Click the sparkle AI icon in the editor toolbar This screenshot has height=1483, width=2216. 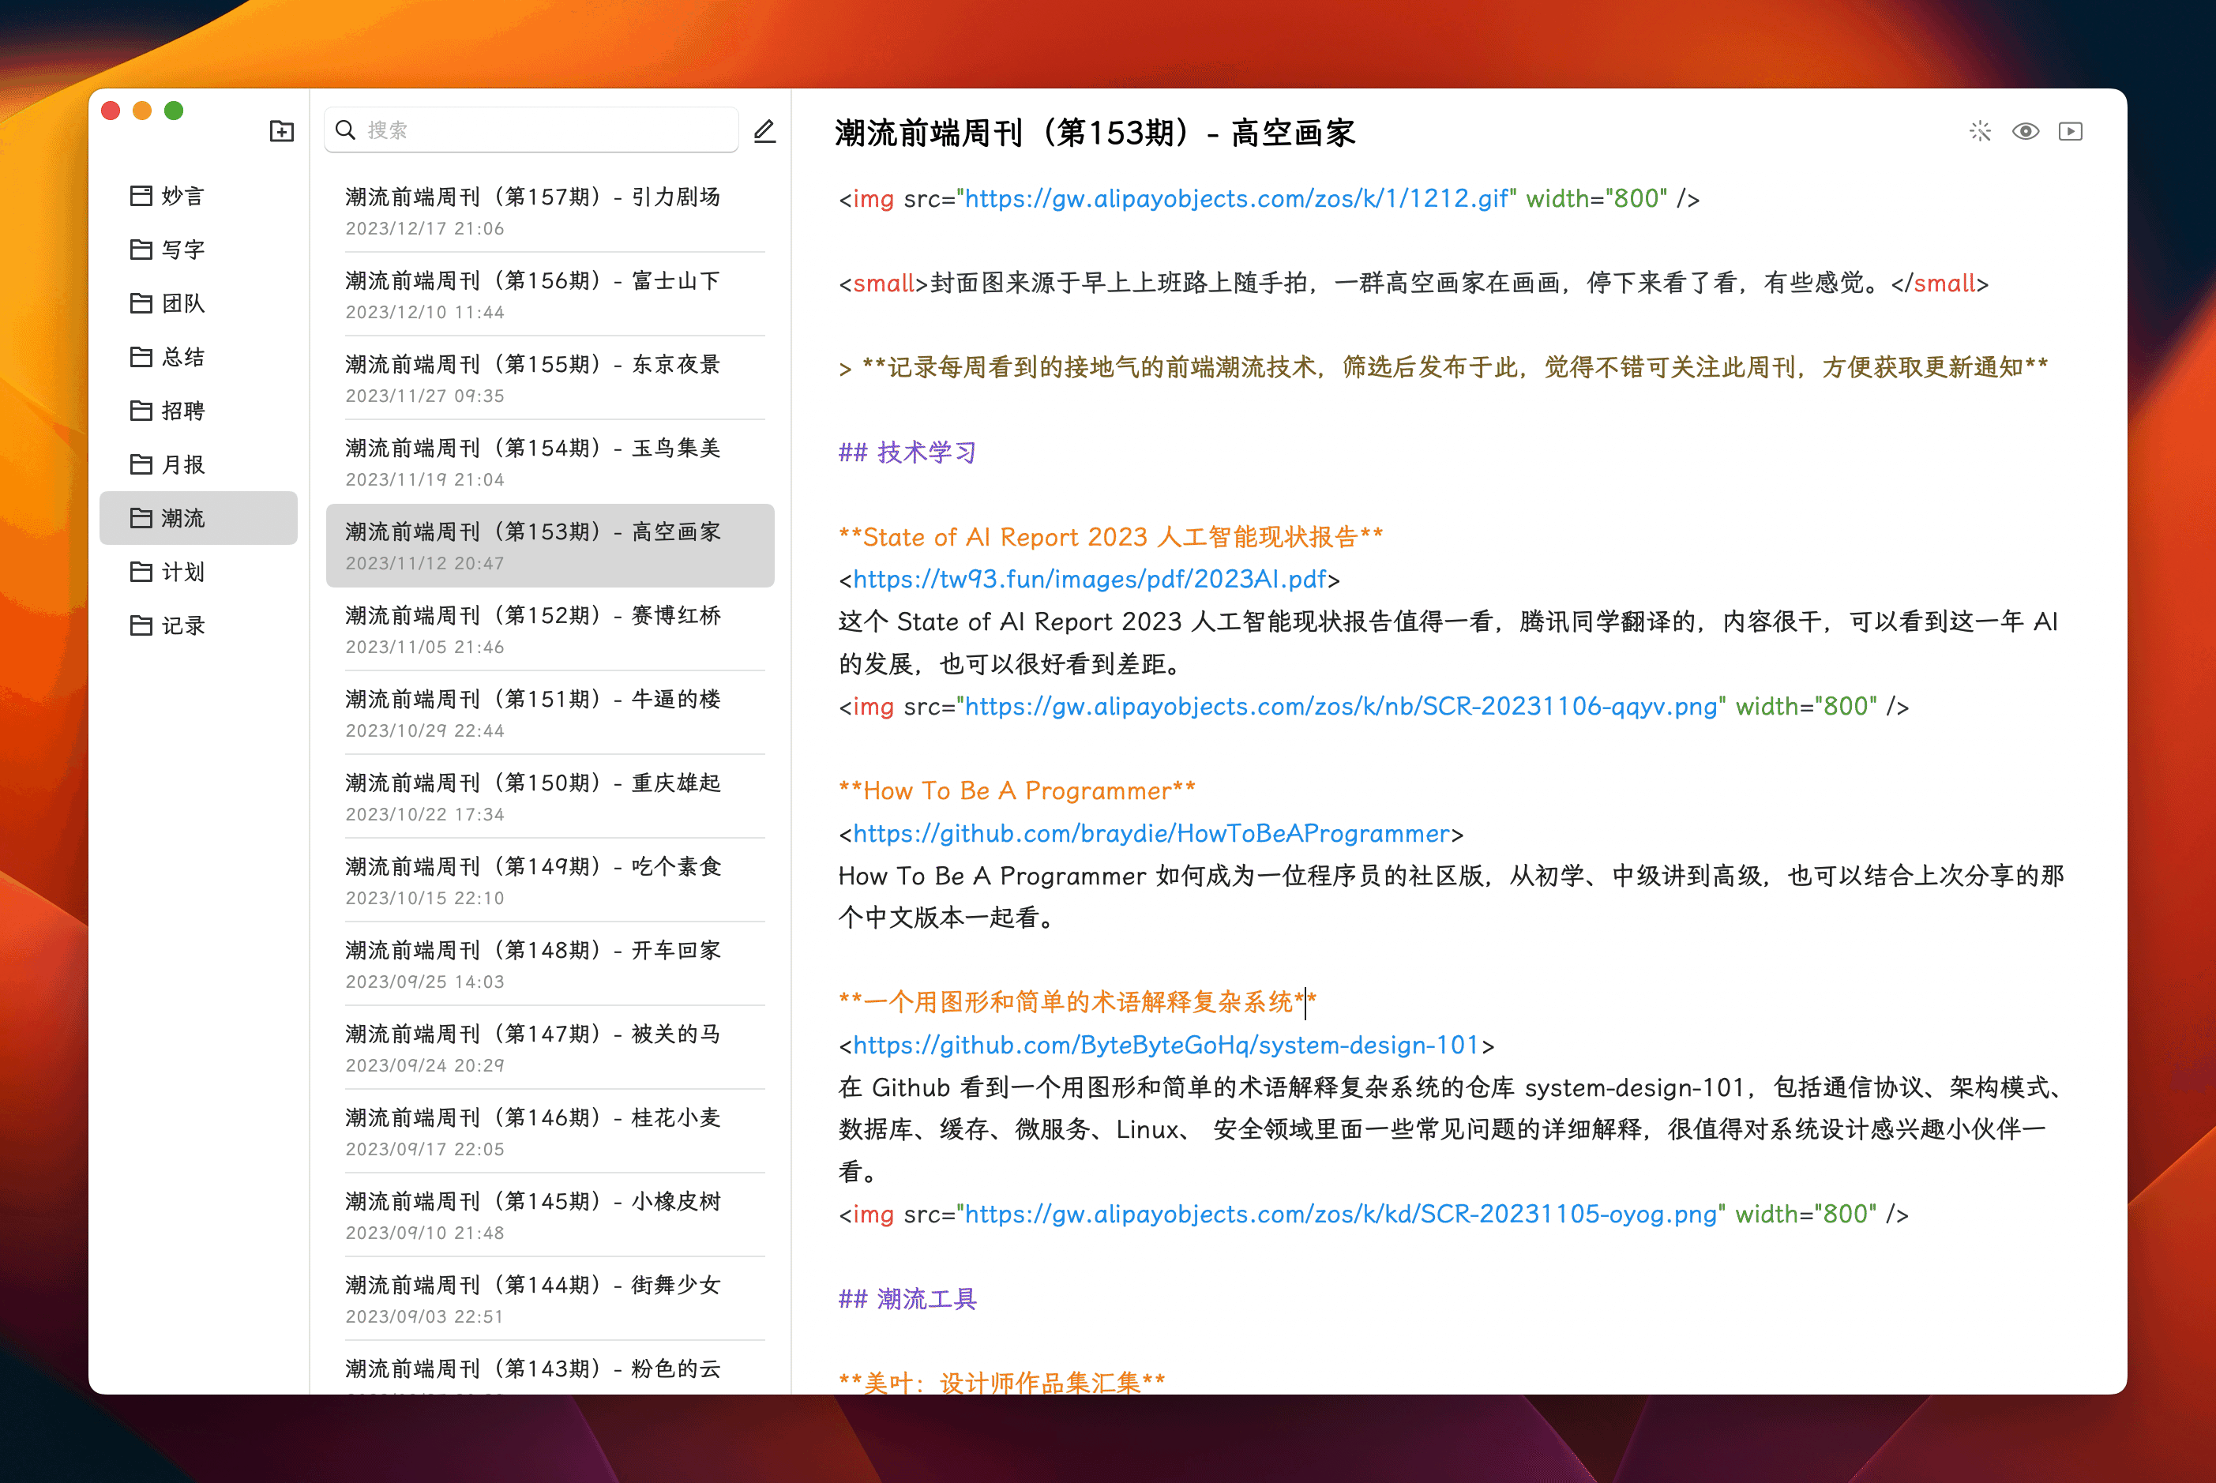[x=1980, y=131]
